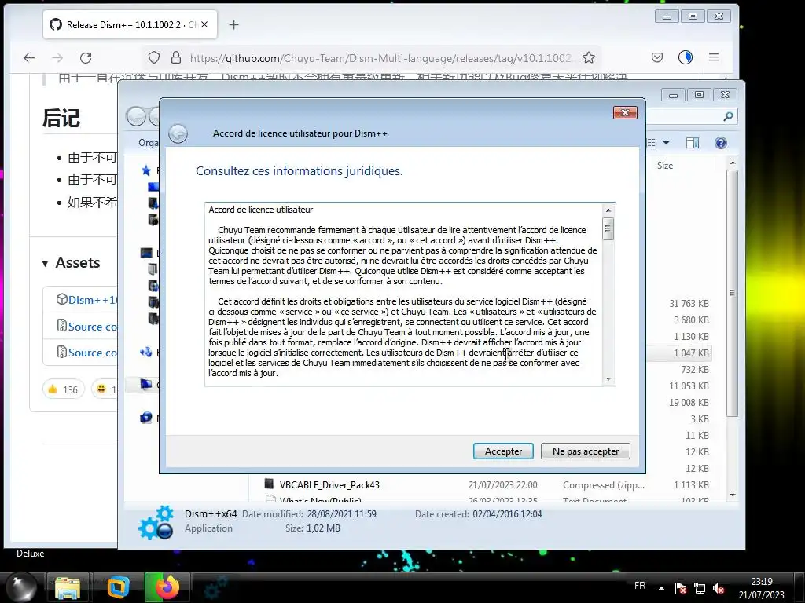Select the file sized 31 763 KB
The image size is (805, 603).
click(x=689, y=304)
